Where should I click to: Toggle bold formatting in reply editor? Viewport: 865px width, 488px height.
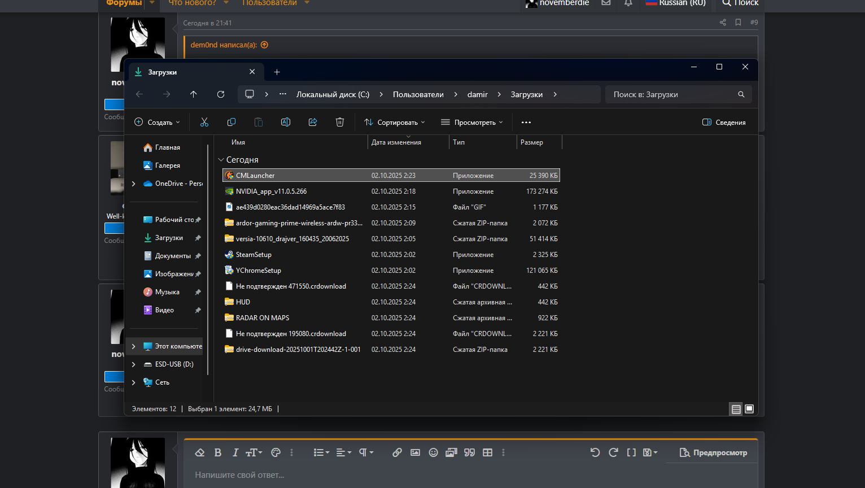(218, 452)
